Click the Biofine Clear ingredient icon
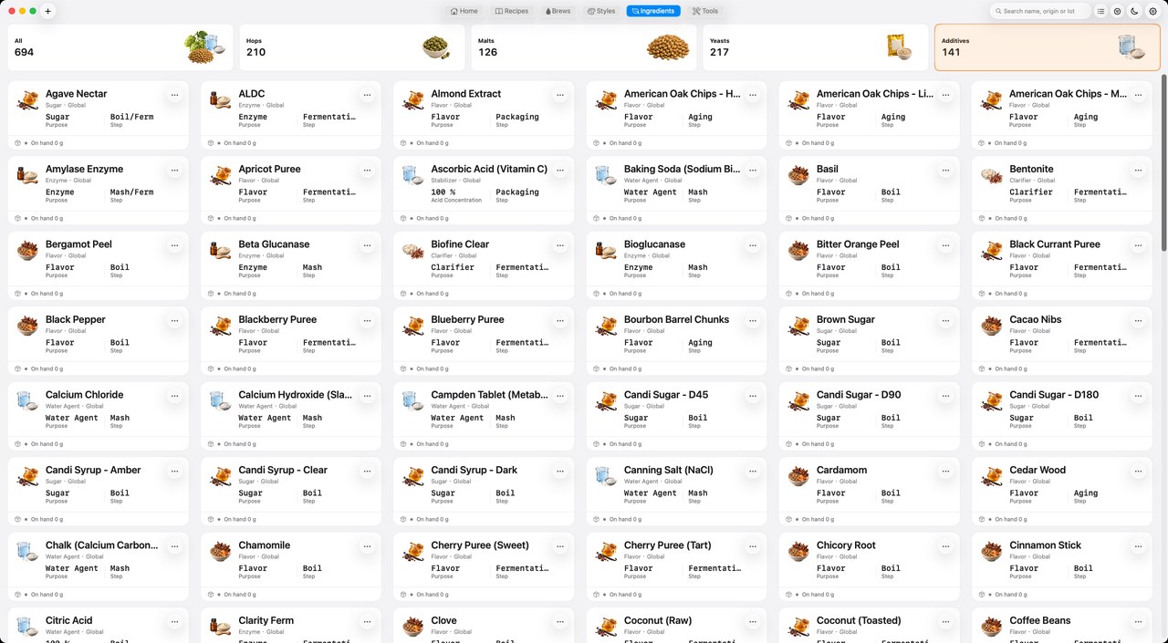 [x=413, y=251]
